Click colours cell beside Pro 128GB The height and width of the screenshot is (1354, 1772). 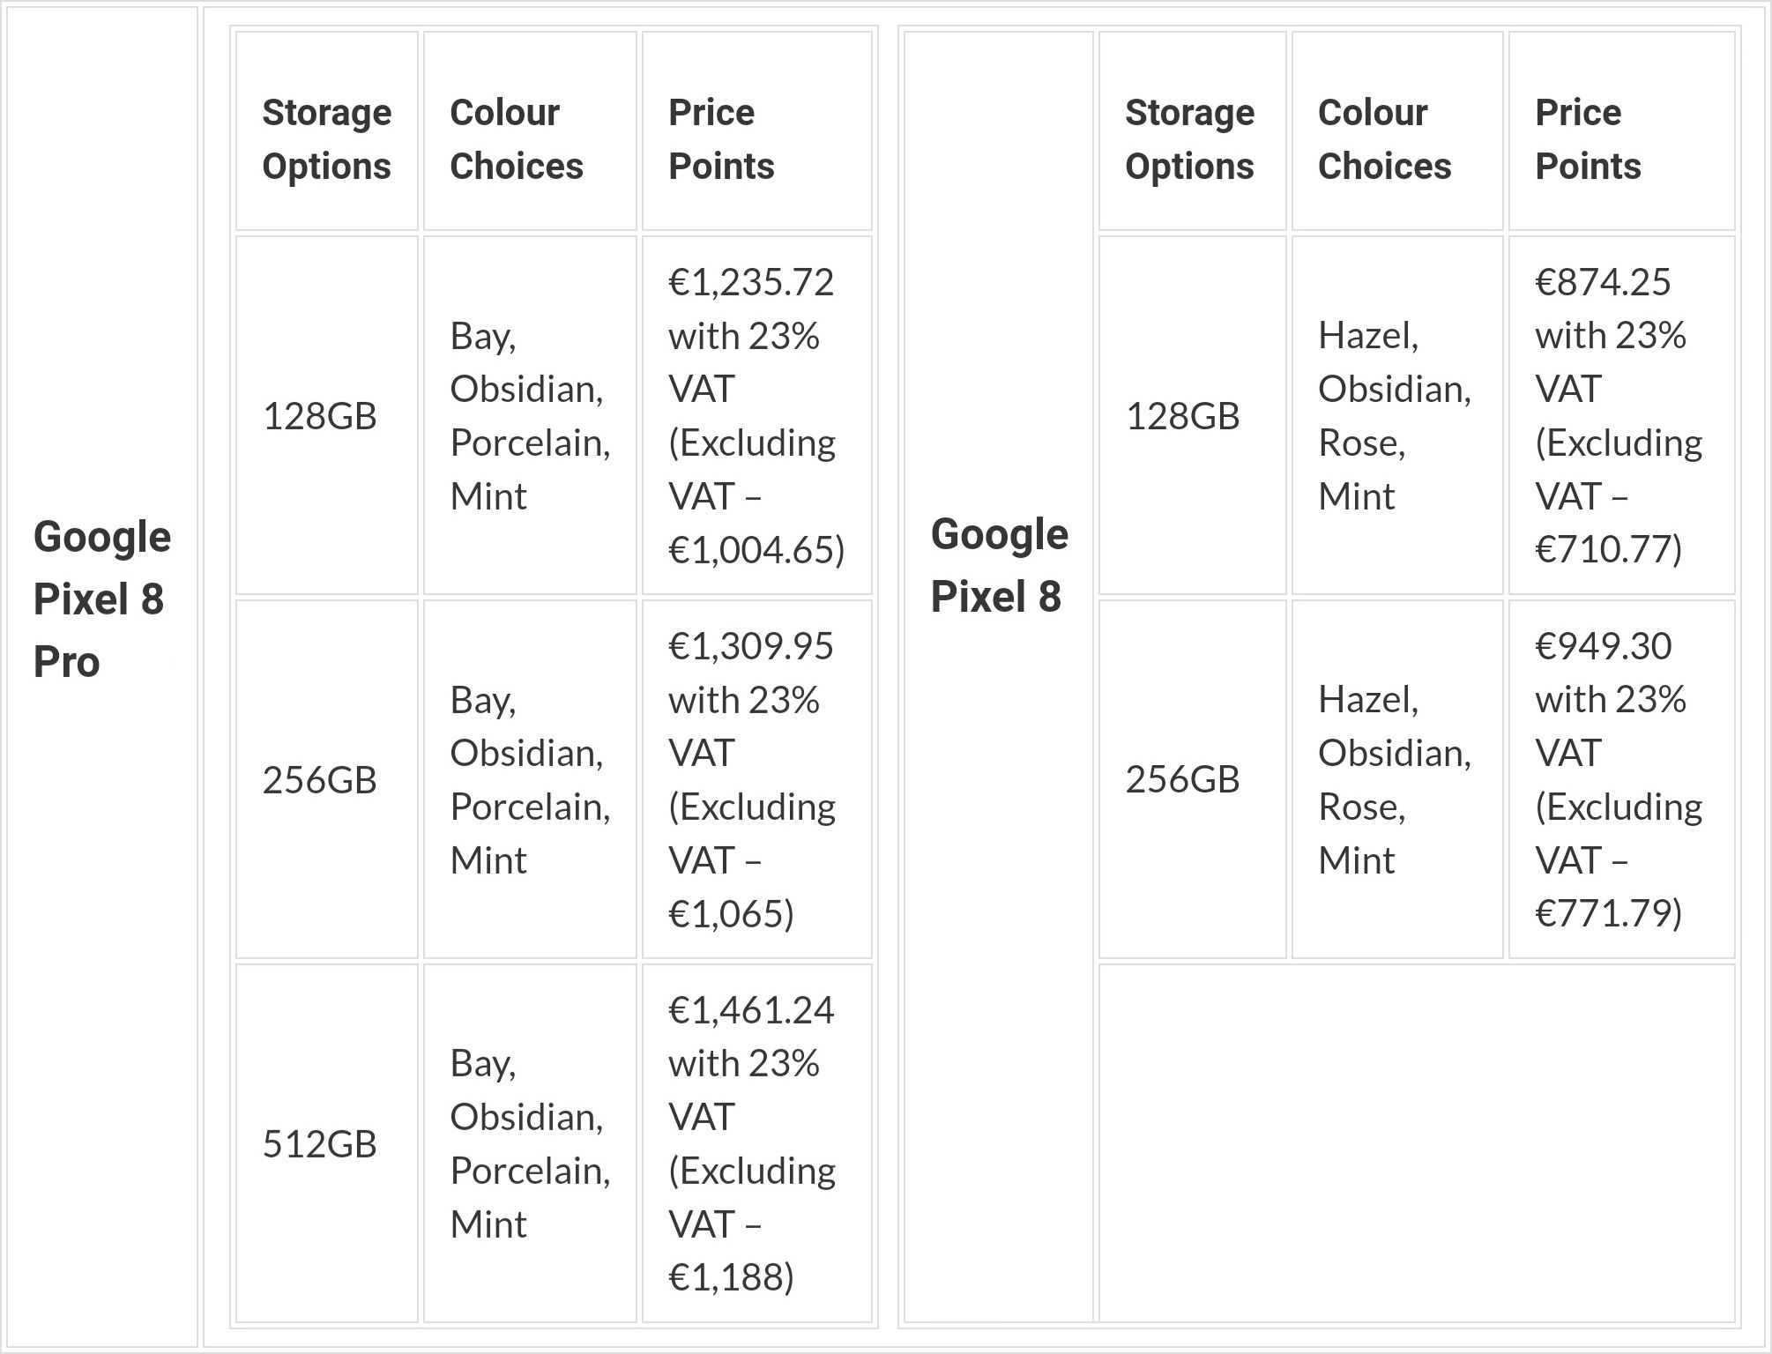(x=530, y=415)
